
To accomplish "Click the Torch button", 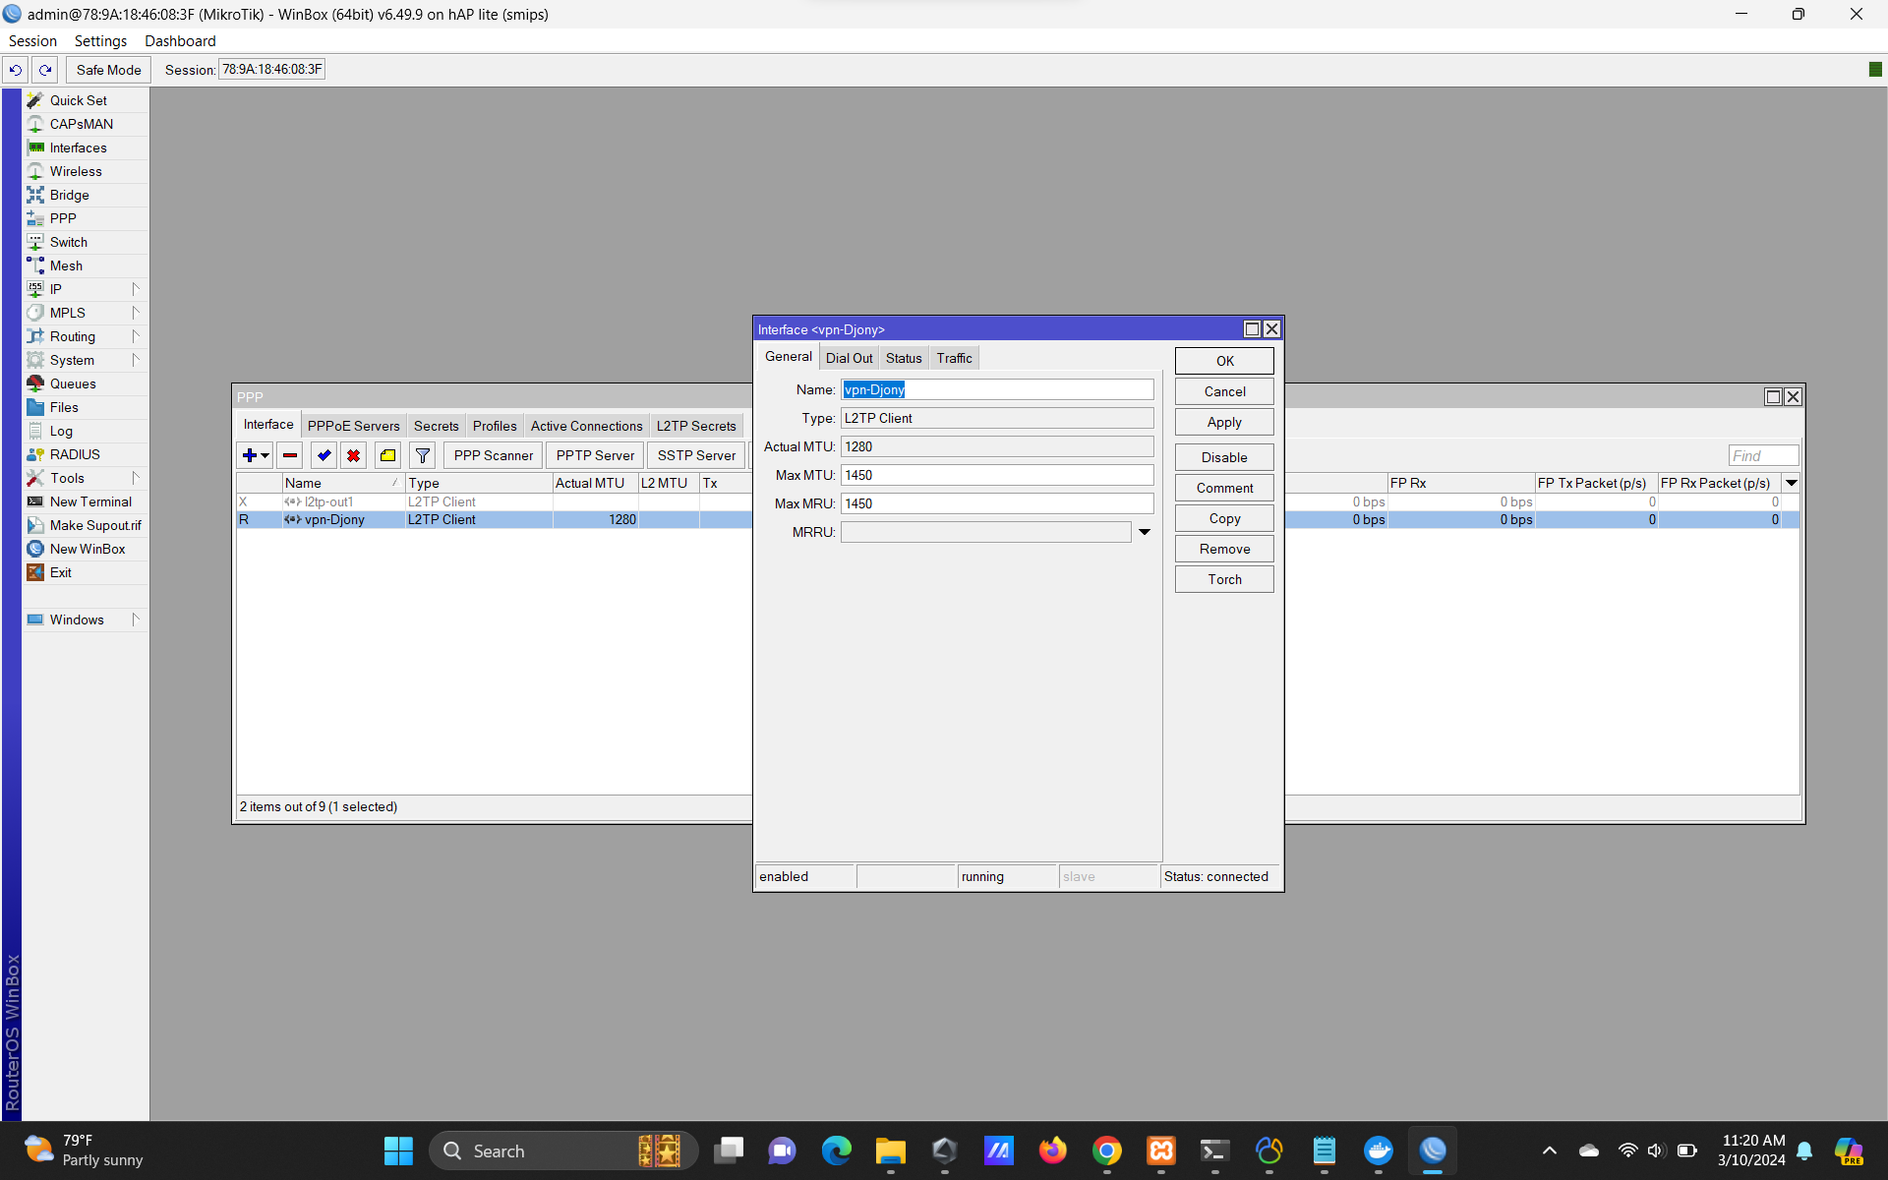I will (1224, 579).
